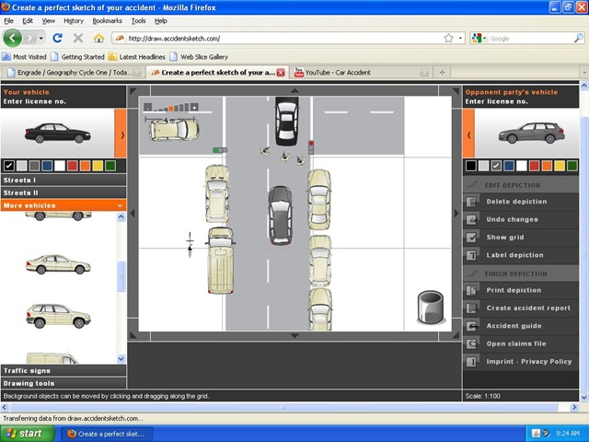Expand the Streets I section
589x442 pixels.
pos(64,180)
